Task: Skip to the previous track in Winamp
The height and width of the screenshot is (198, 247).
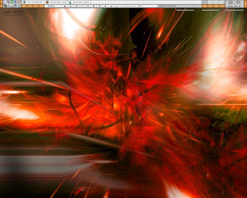Action: tap(76, 6)
